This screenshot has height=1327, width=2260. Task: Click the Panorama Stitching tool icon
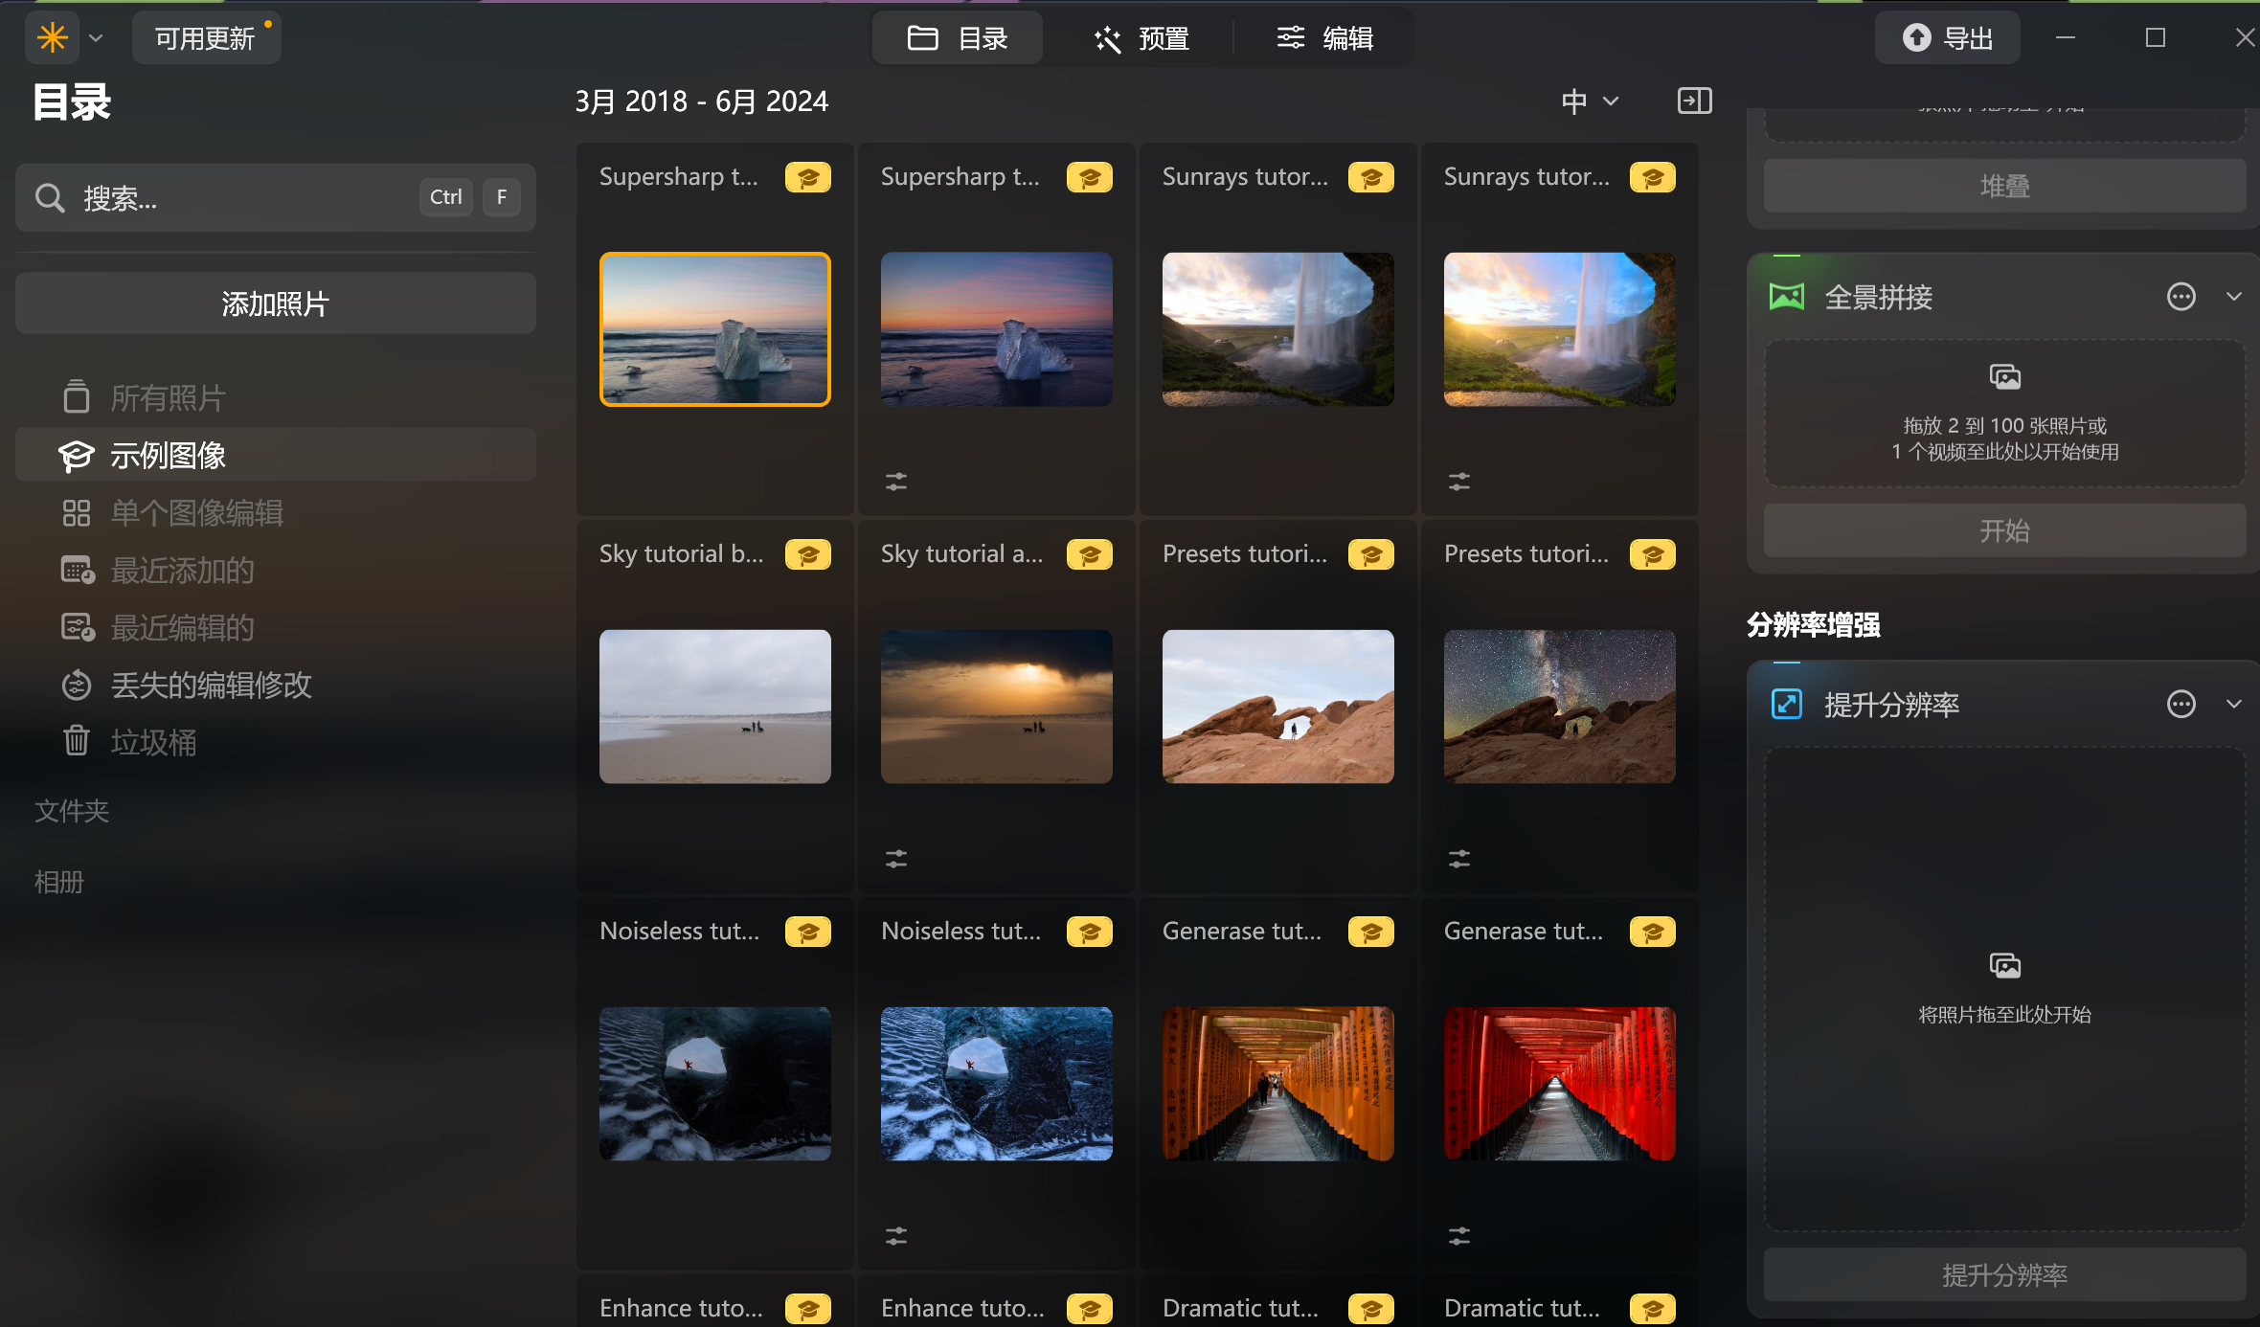coord(1786,297)
